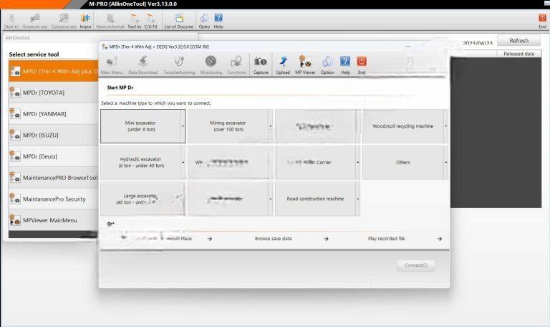Expand the Hydraulic excavator dropdown arrow
Image resolution: width=550 pixels, height=327 pixels.
(183, 162)
